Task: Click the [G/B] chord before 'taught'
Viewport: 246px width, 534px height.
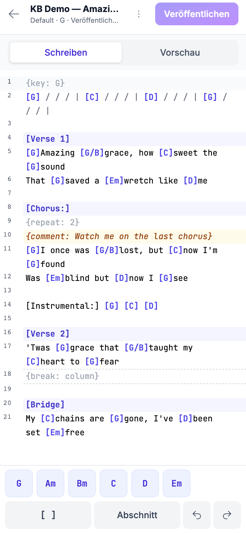Action: (x=136, y=348)
